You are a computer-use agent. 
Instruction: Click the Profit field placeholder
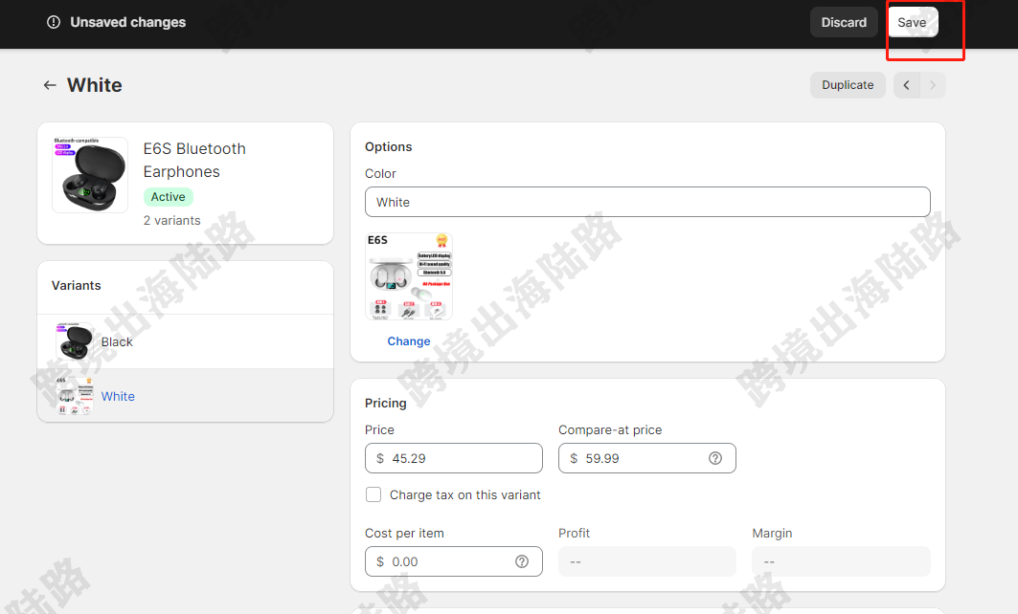(647, 561)
